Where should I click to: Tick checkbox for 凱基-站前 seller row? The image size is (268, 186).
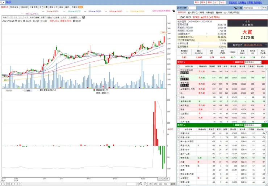[179, 133]
